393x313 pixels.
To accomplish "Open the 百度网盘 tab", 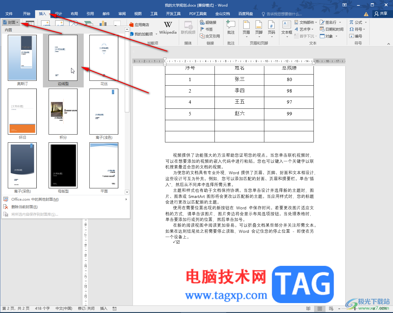I will 246,14.
